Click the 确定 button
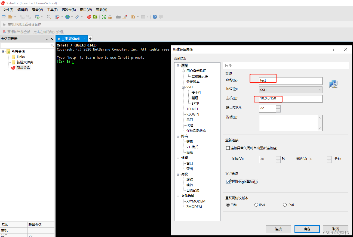This screenshot has width=353, height=237. tap(307, 229)
